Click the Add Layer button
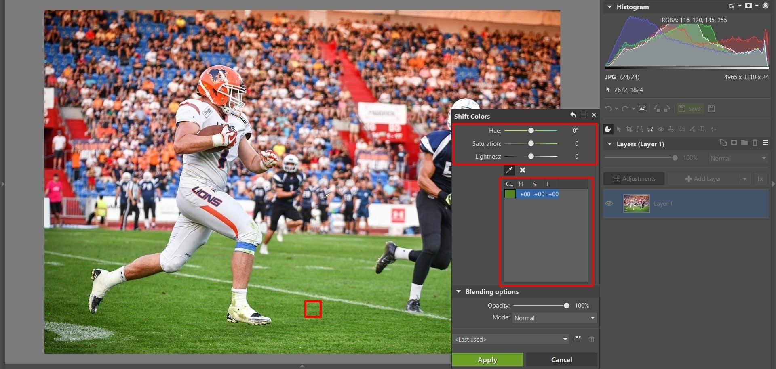776x369 pixels. coord(703,179)
